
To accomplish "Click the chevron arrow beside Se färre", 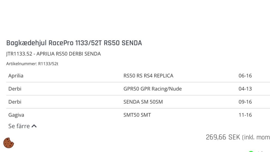I will (x=34, y=126).
